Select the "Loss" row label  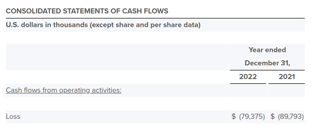coord(13,117)
